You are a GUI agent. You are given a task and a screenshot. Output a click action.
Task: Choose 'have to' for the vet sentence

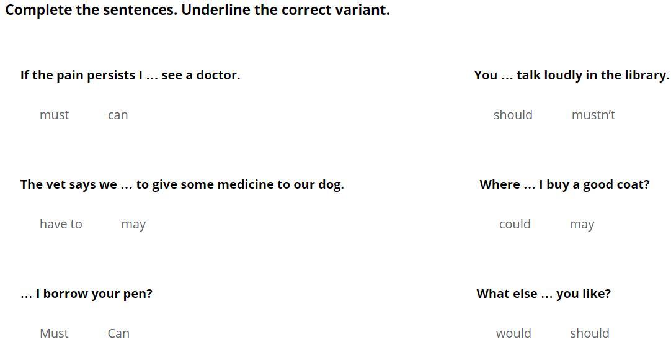(61, 224)
